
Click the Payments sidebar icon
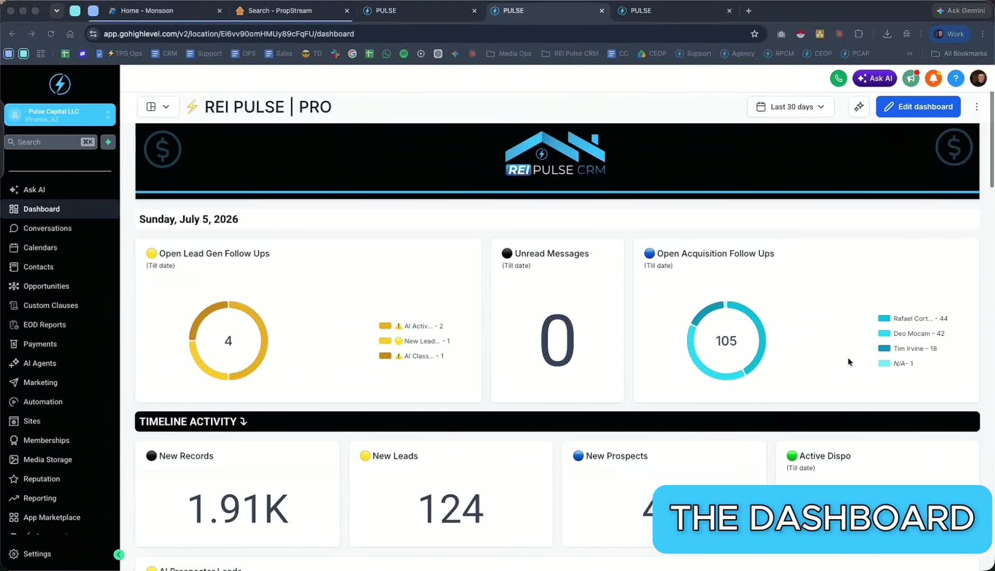[14, 344]
